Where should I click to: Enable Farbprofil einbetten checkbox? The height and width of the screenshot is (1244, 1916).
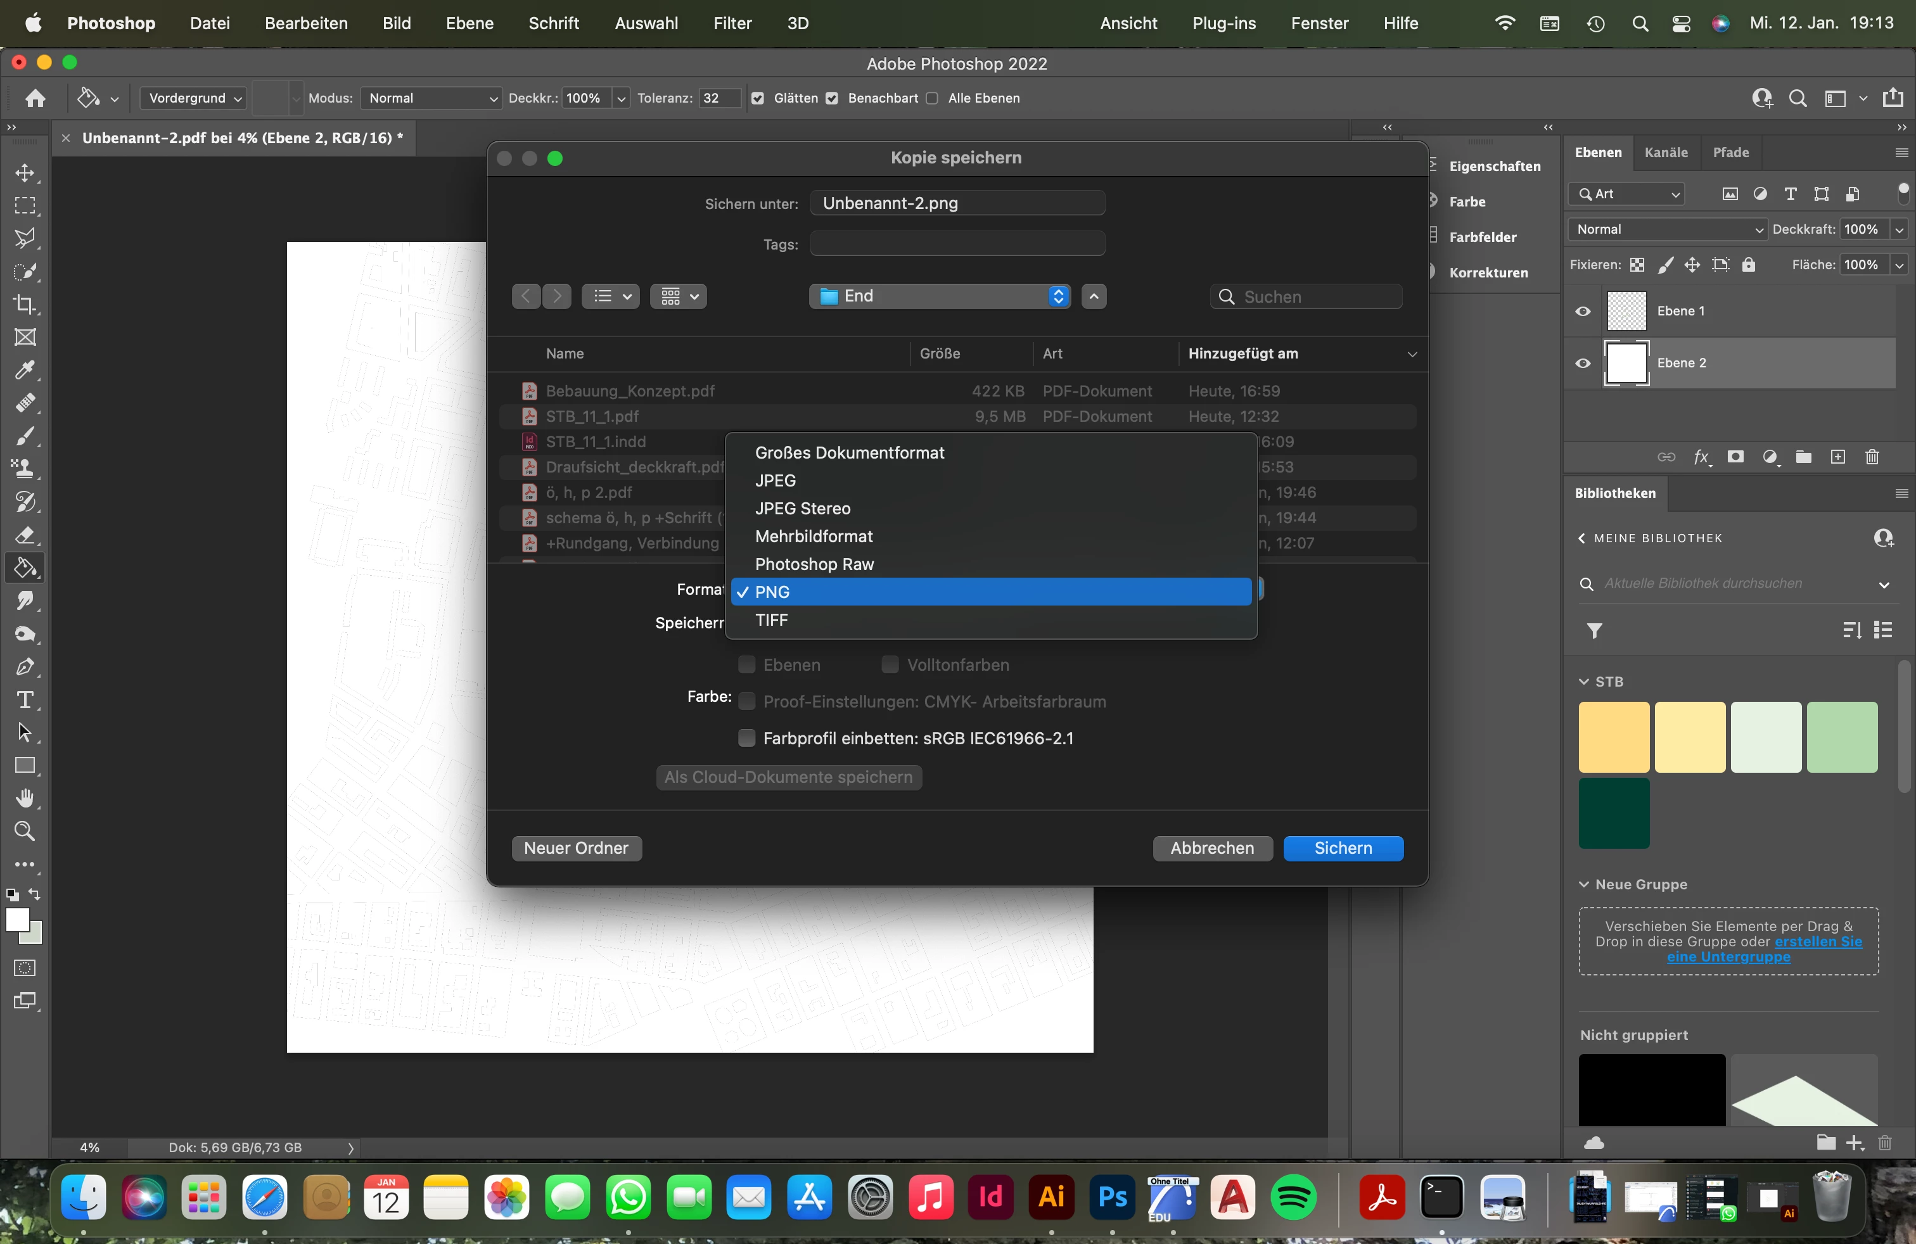pos(746,738)
